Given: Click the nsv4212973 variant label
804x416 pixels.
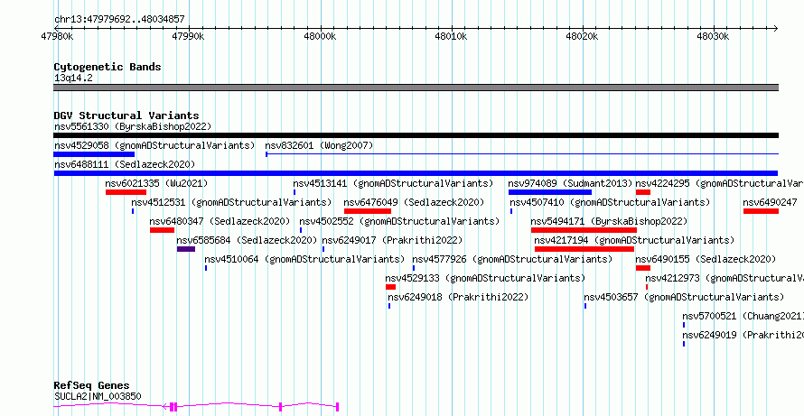Looking at the screenshot, I should coord(725,278).
